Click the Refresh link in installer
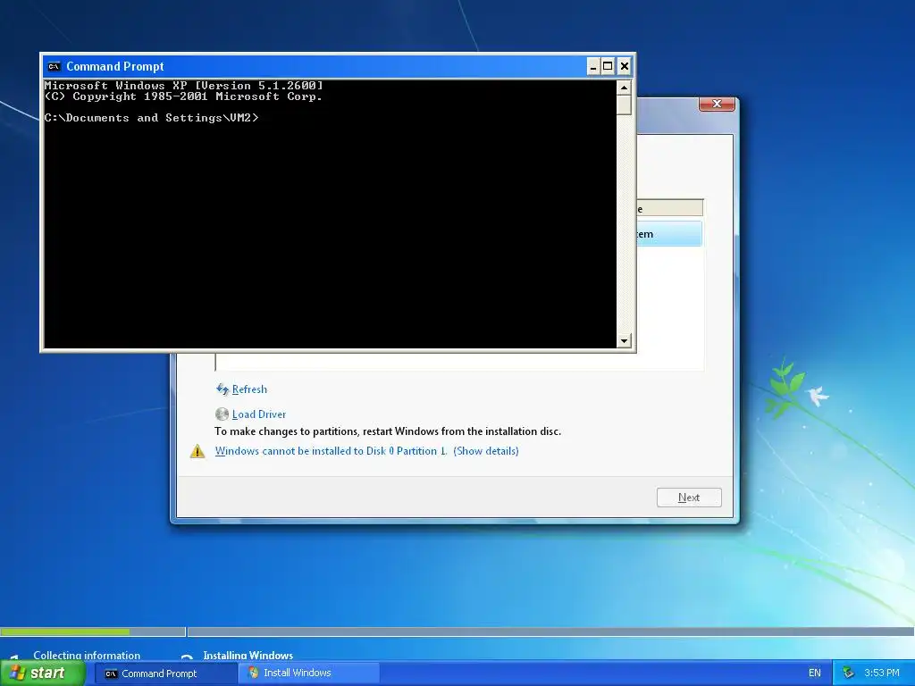Image resolution: width=915 pixels, height=686 pixels. pyautogui.click(x=250, y=389)
